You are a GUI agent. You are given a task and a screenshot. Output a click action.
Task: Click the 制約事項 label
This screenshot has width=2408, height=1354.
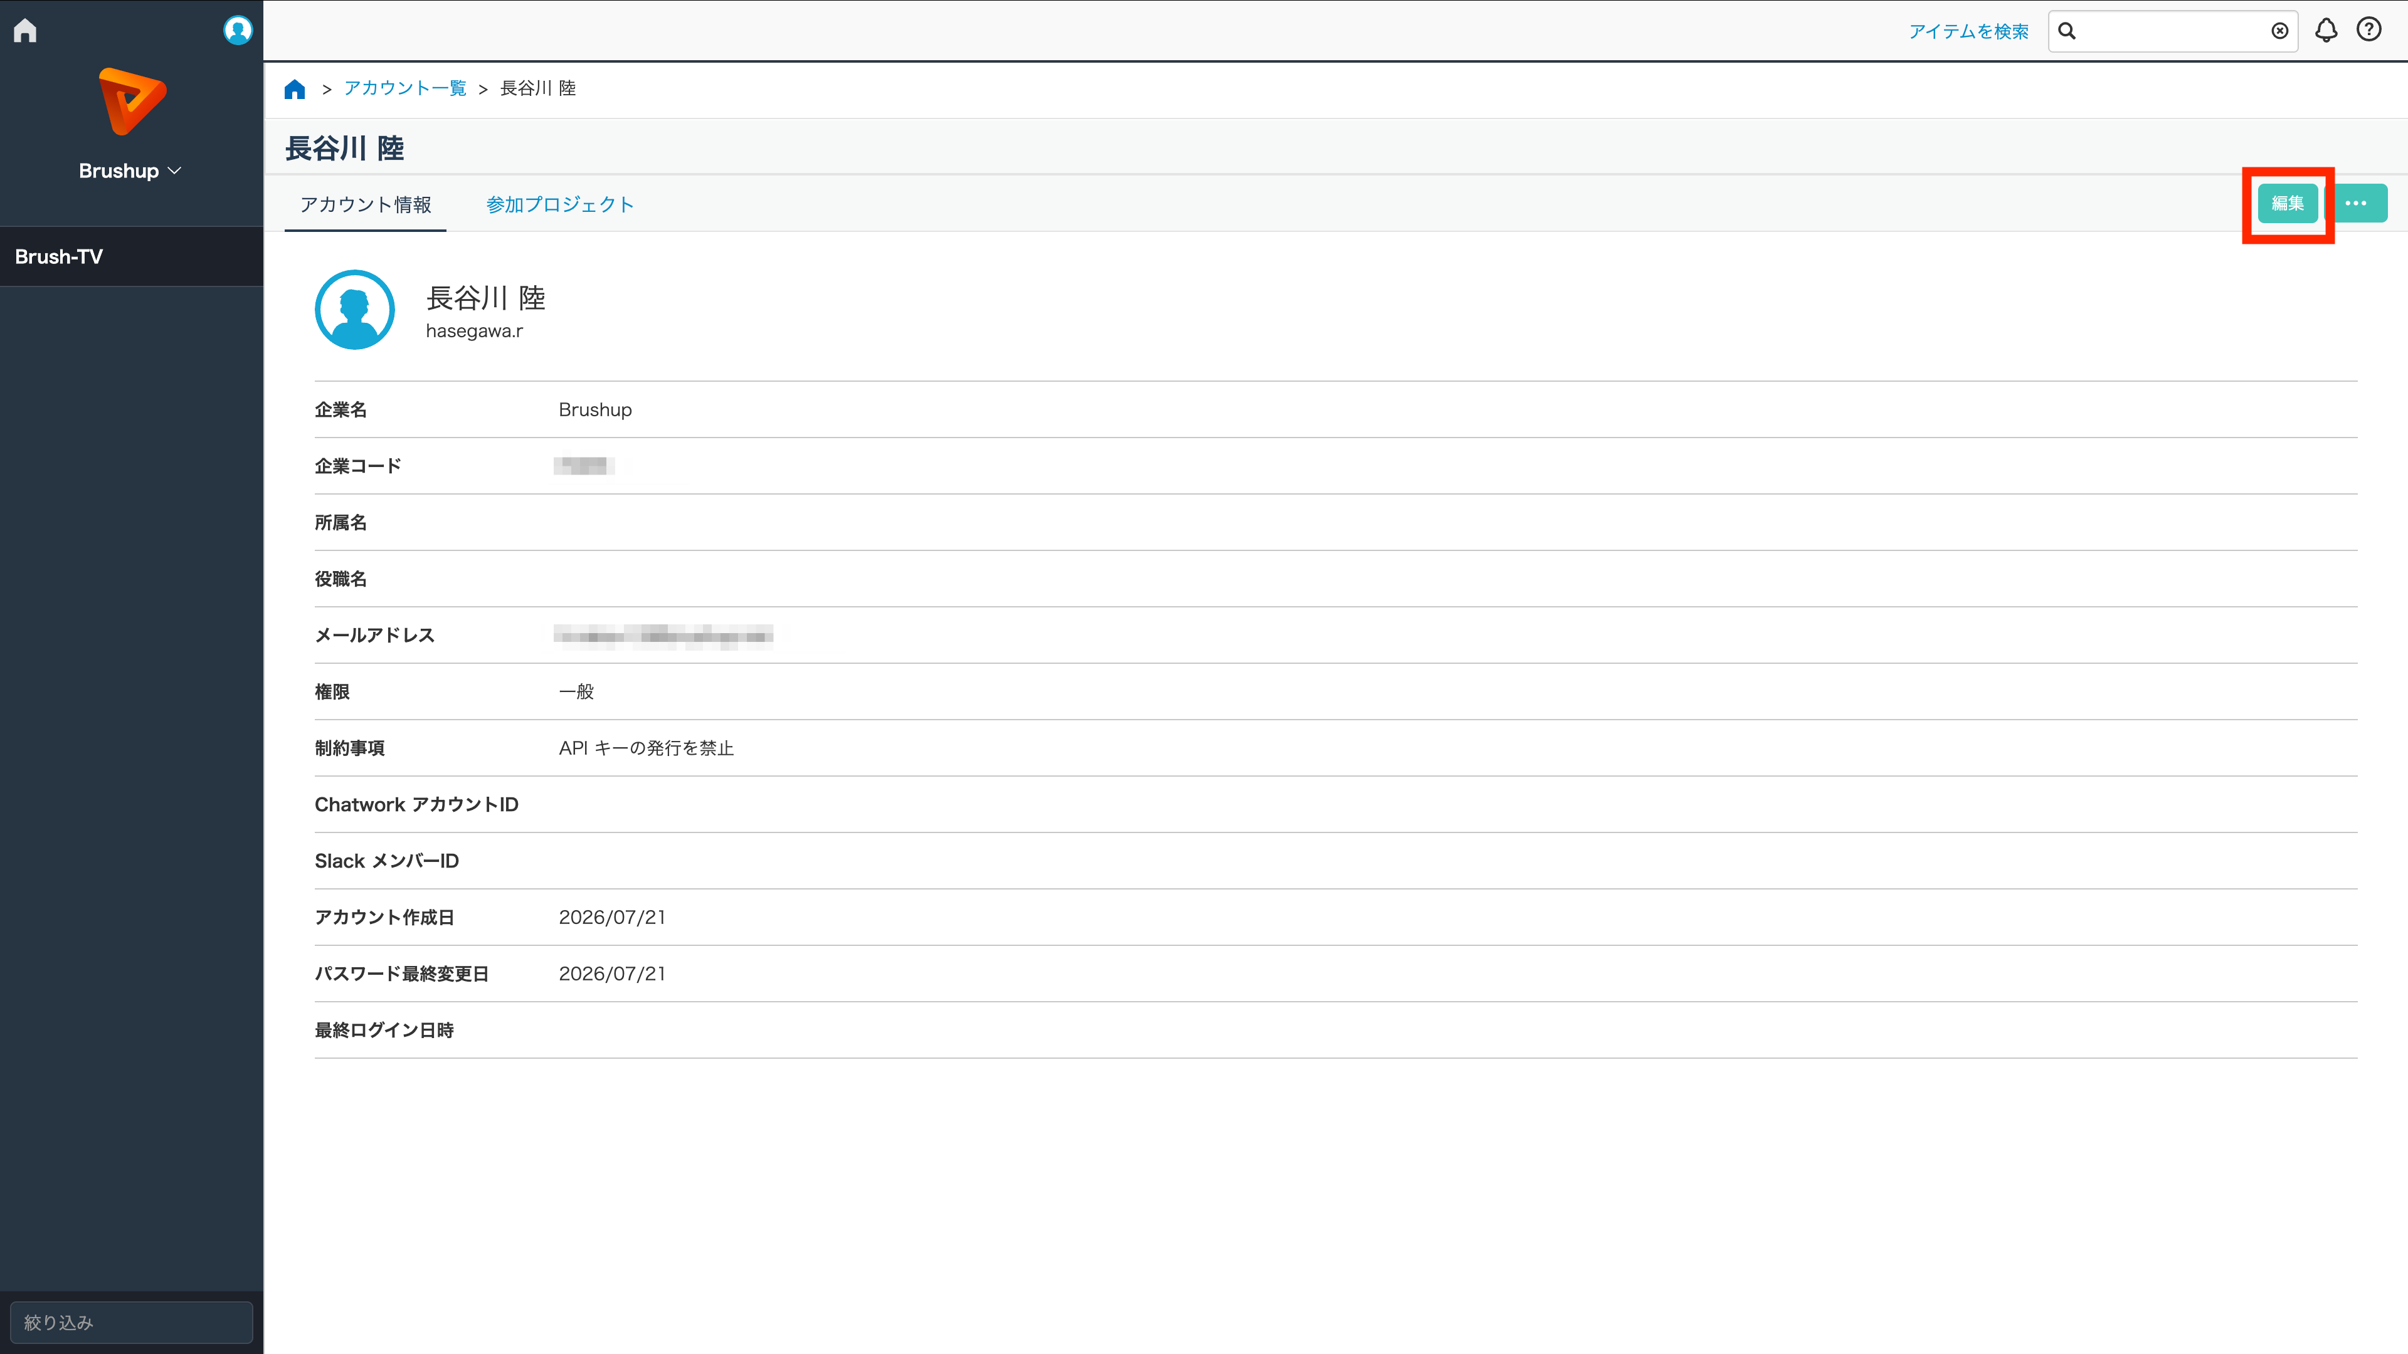point(350,748)
